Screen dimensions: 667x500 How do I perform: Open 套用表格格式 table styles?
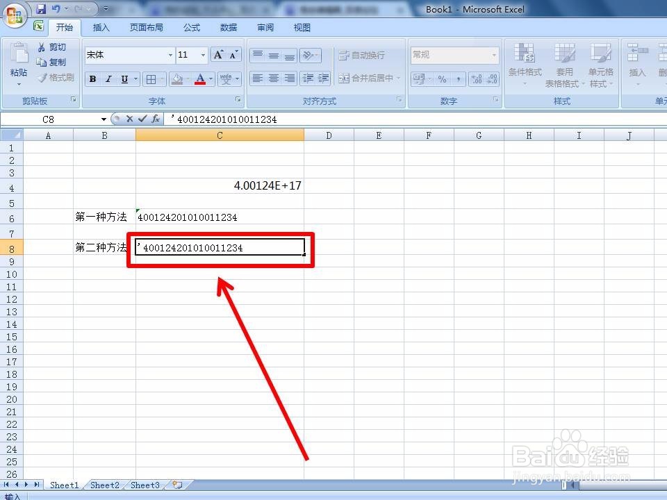(564, 65)
